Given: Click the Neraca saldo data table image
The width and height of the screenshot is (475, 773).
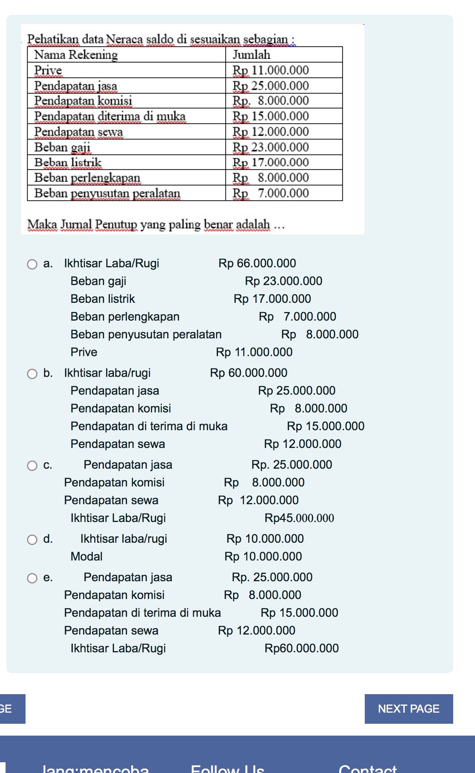Looking at the screenshot, I should point(185,122).
